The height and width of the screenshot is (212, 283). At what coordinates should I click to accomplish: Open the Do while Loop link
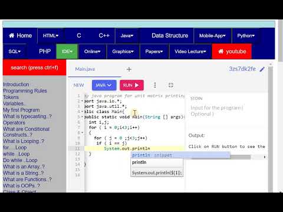[20, 160]
